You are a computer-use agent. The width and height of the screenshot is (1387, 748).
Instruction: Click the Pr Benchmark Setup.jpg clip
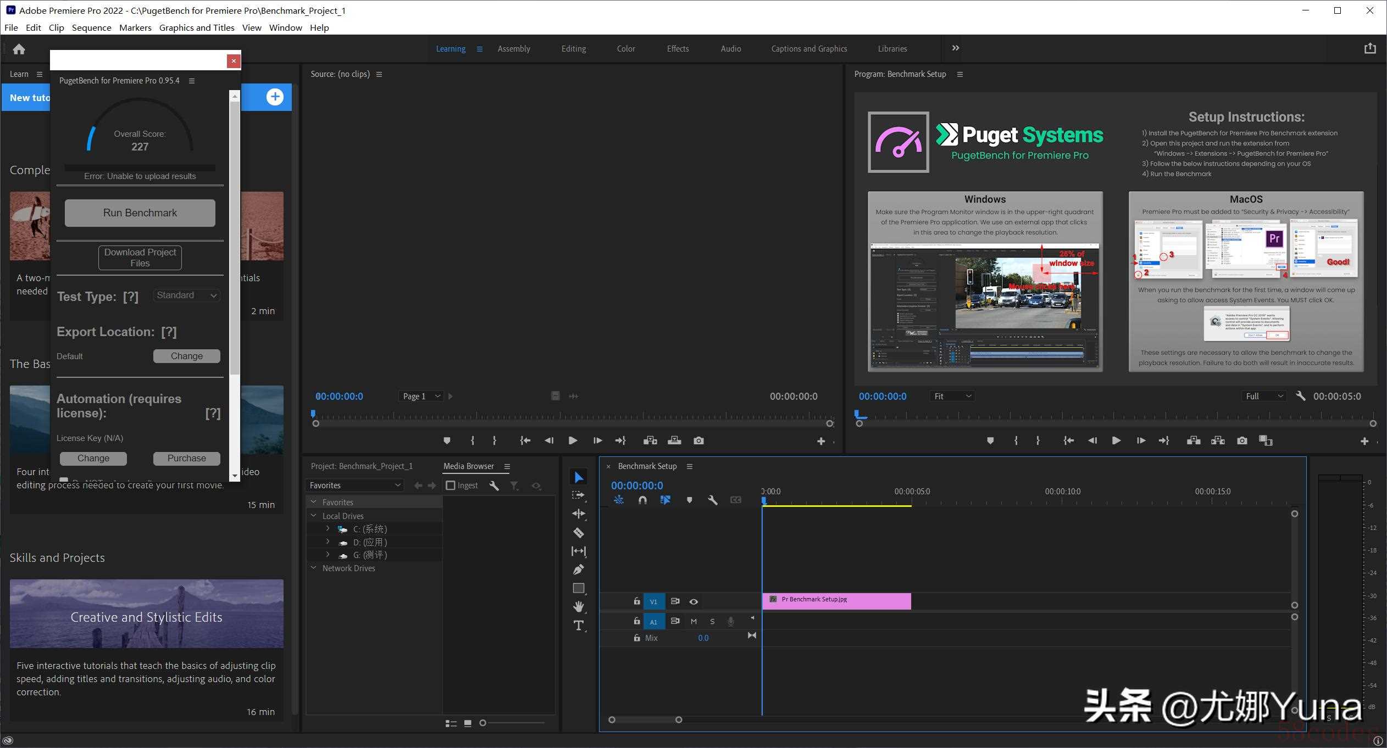(x=836, y=601)
